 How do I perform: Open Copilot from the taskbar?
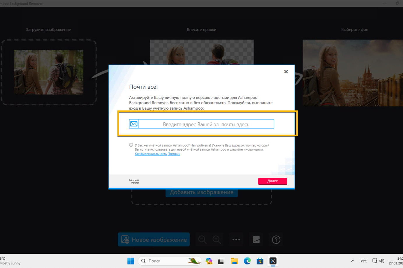[x=209, y=261]
